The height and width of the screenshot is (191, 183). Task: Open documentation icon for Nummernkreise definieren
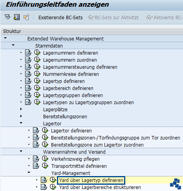point(28,74)
